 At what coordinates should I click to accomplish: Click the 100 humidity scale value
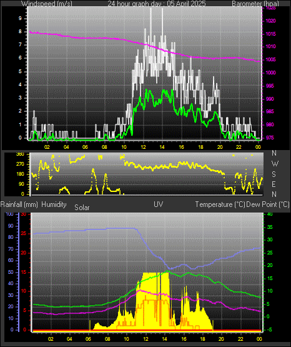click(x=10, y=214)
